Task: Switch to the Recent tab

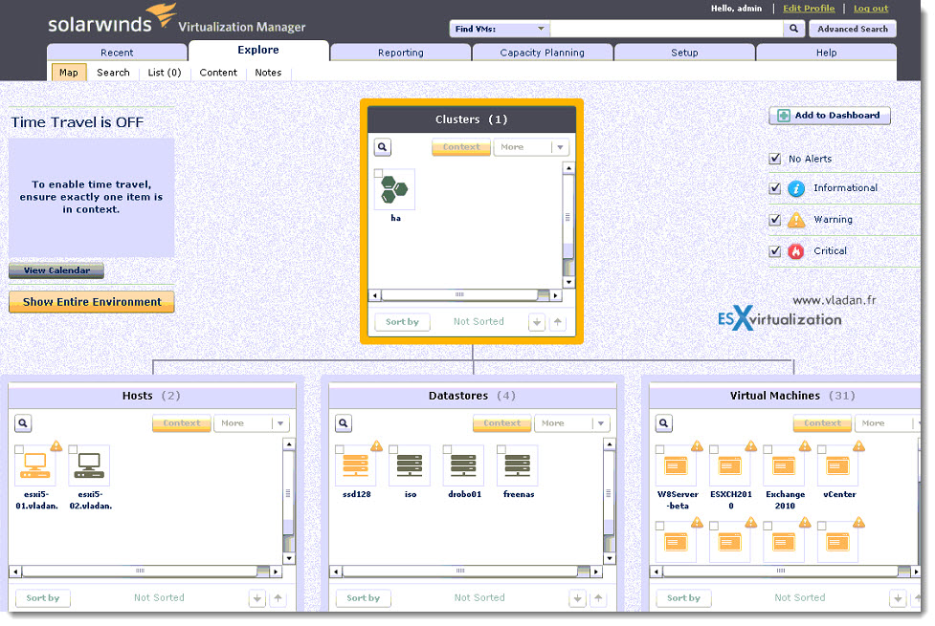Action: point(117,53)
